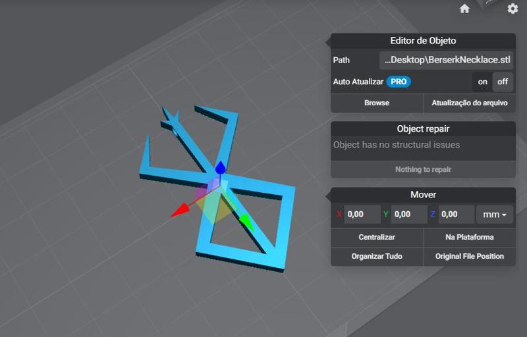Click the X position field

362,215
